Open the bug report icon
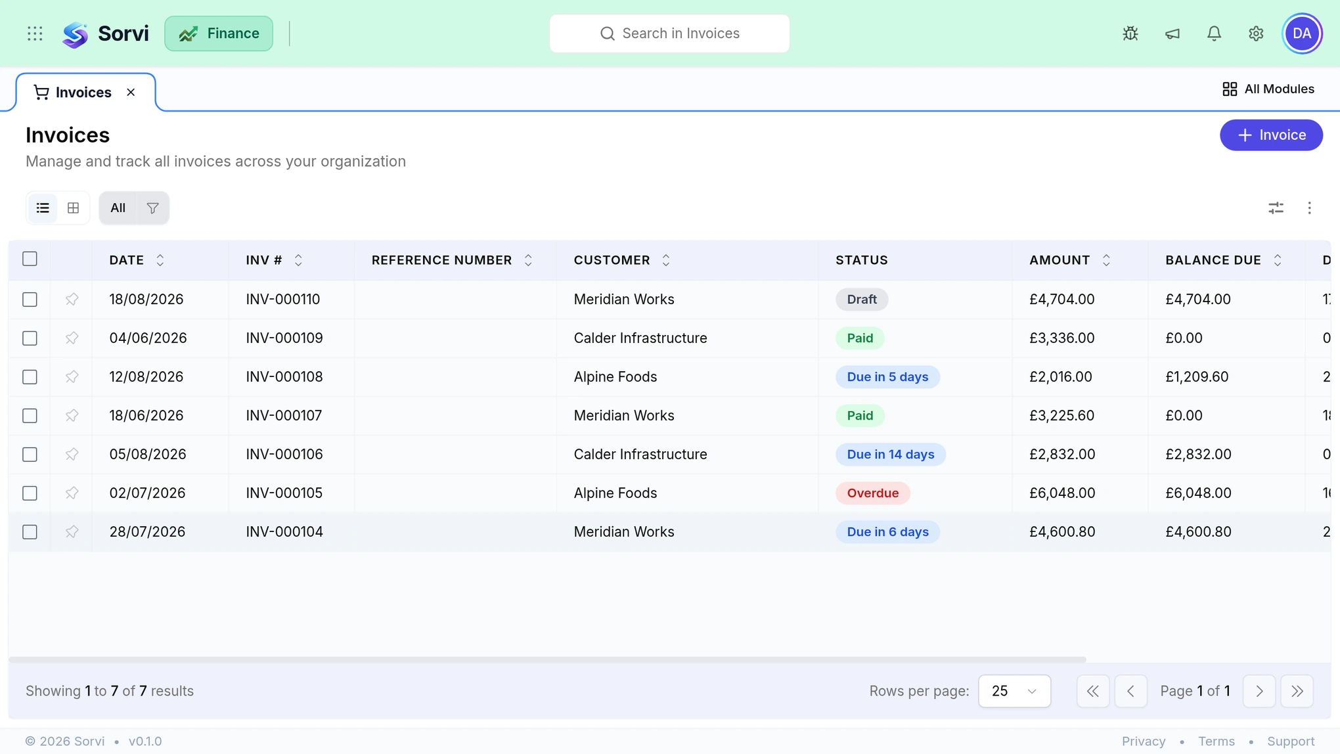1340x754 pixels. [x=1130, y=33]
